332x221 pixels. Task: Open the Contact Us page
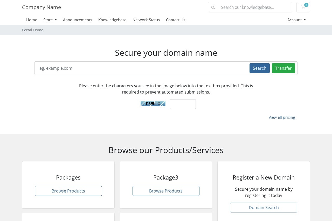(x=176, y=20)
